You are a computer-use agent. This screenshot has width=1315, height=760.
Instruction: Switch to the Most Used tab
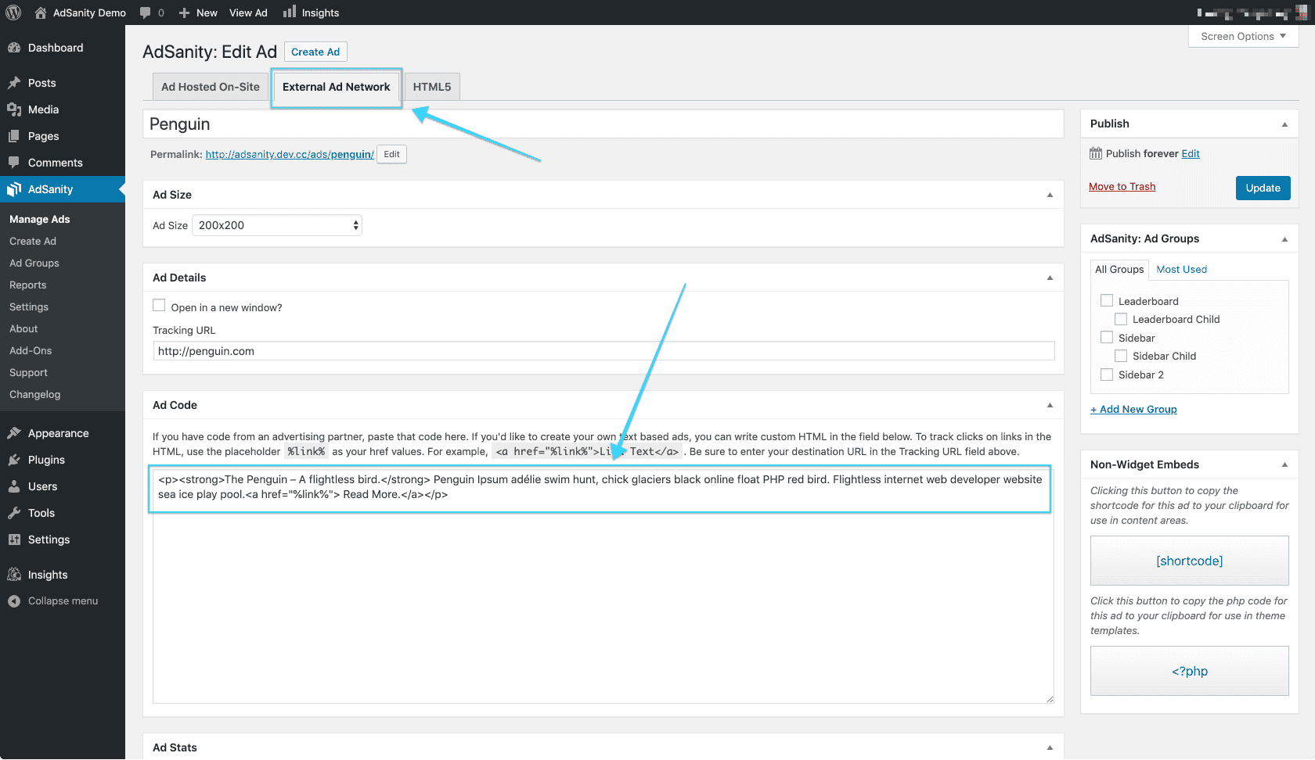(x=1182, y=269)
